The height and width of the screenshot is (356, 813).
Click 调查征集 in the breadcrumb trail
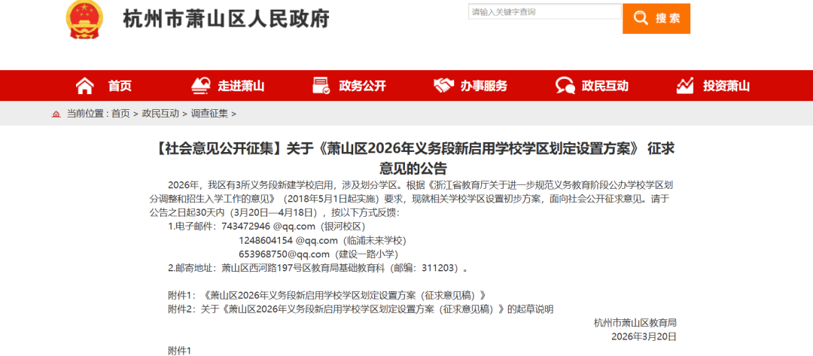click(x=209, y=114)
